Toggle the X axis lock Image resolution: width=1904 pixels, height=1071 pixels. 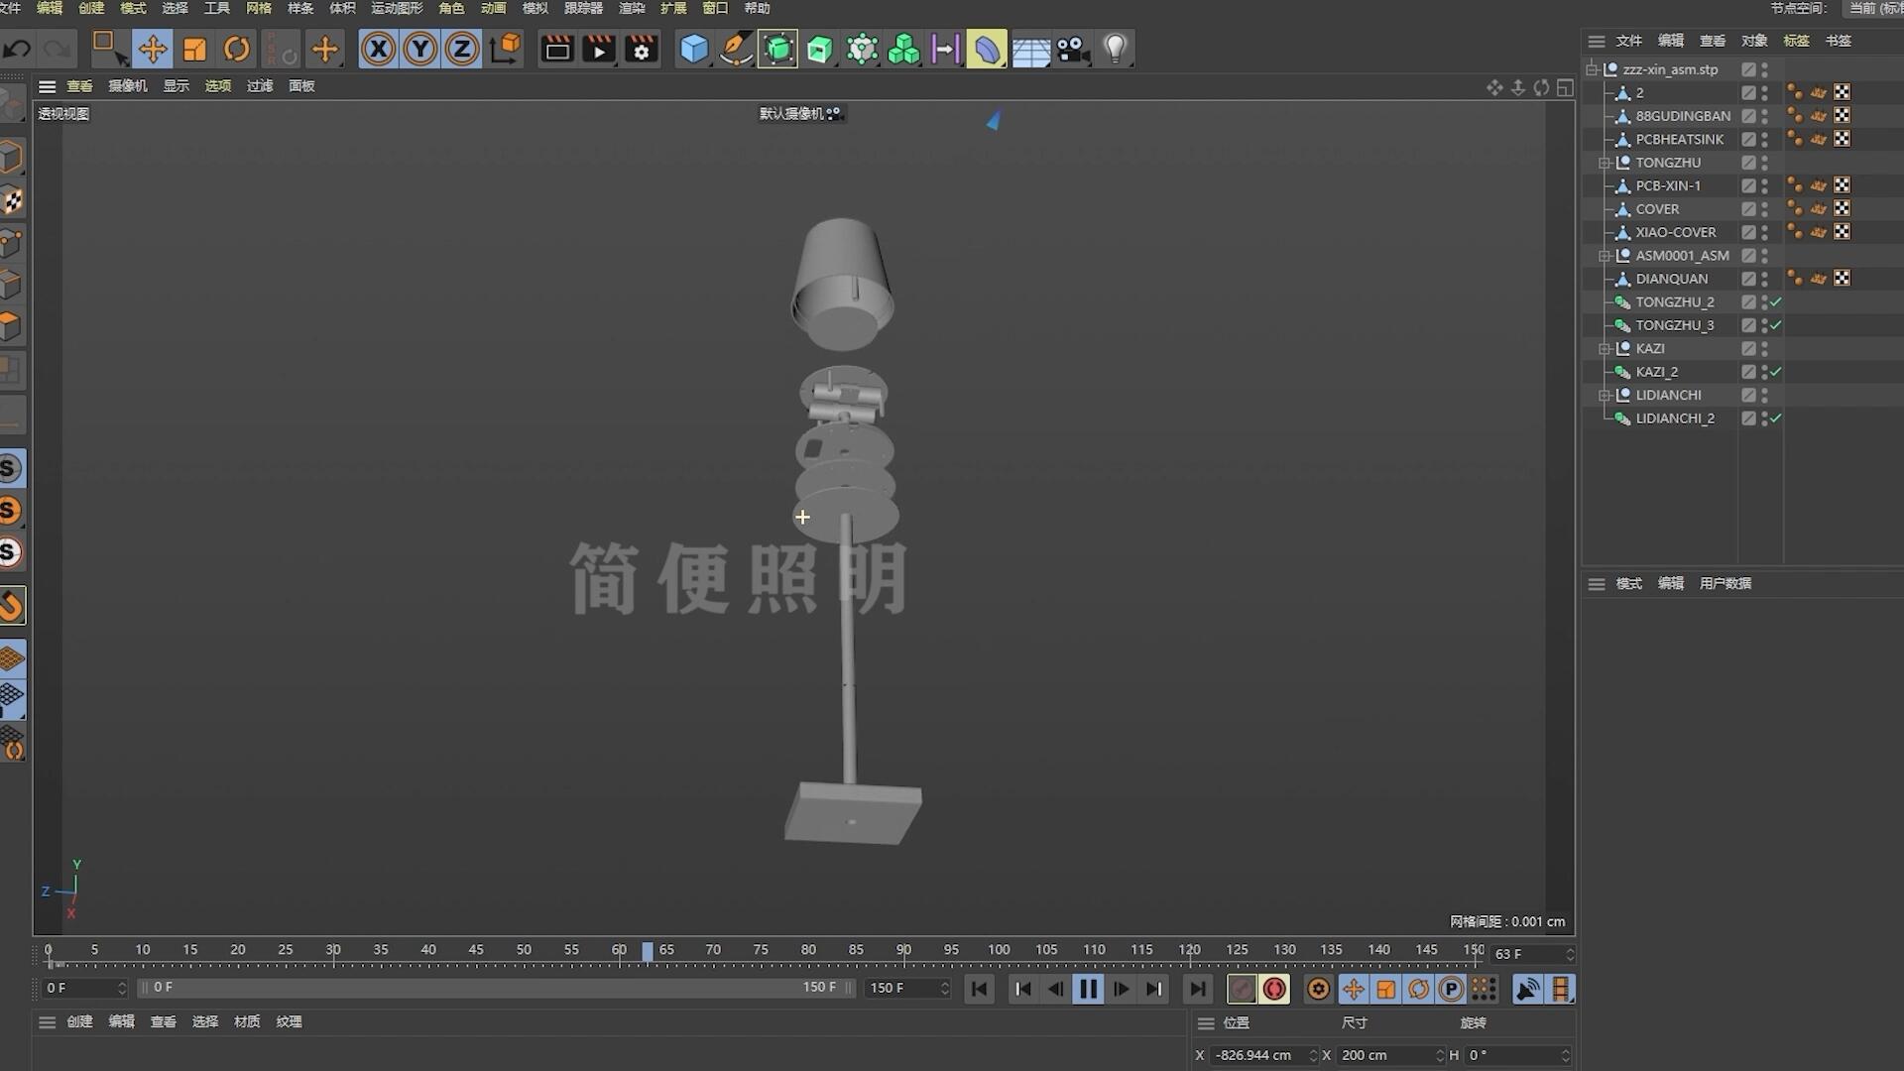[378, 49]
